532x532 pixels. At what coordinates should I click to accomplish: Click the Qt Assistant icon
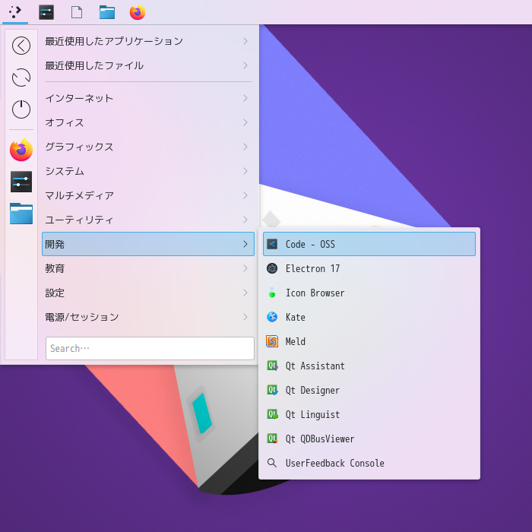(272, 366)
